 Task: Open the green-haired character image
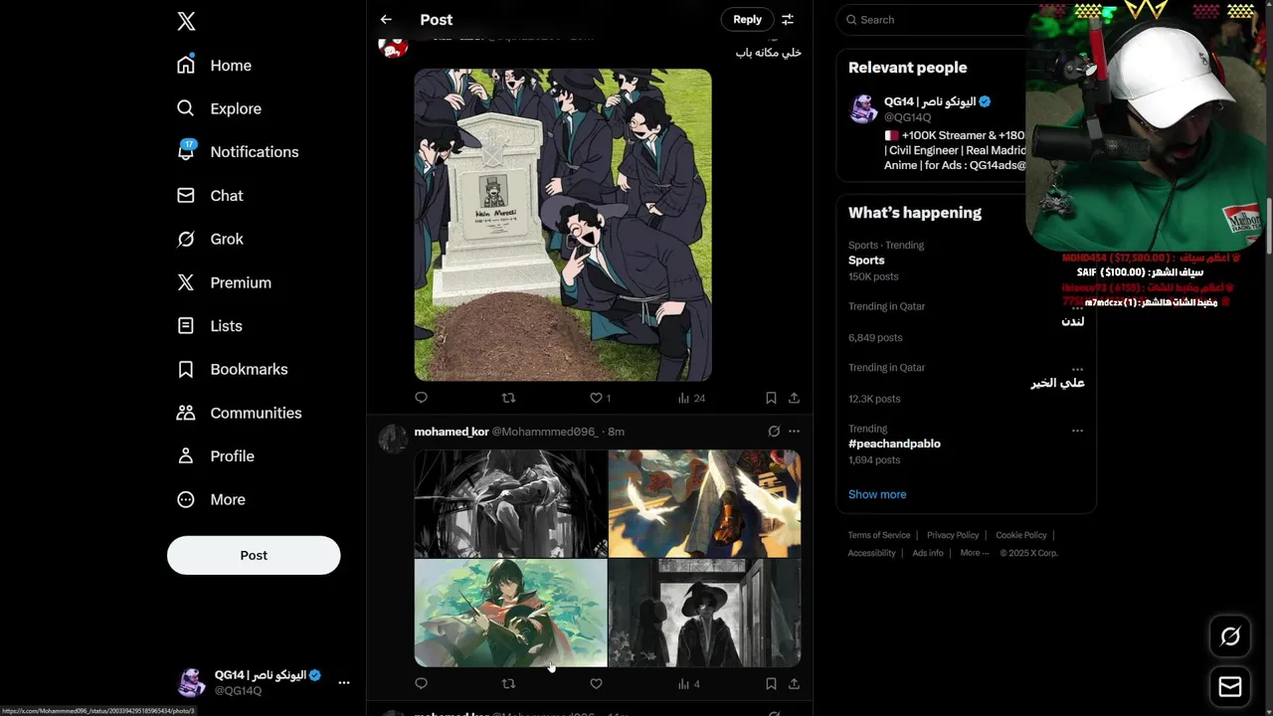[510, 613]
